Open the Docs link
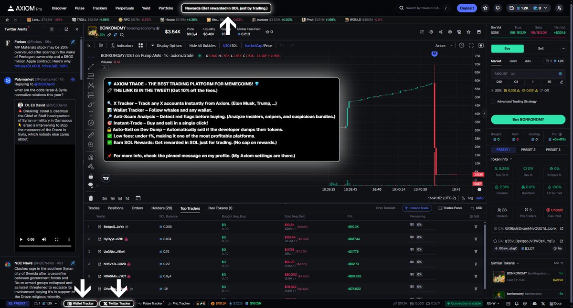Viewport: 573px width, 308px height. click(556, 303)
